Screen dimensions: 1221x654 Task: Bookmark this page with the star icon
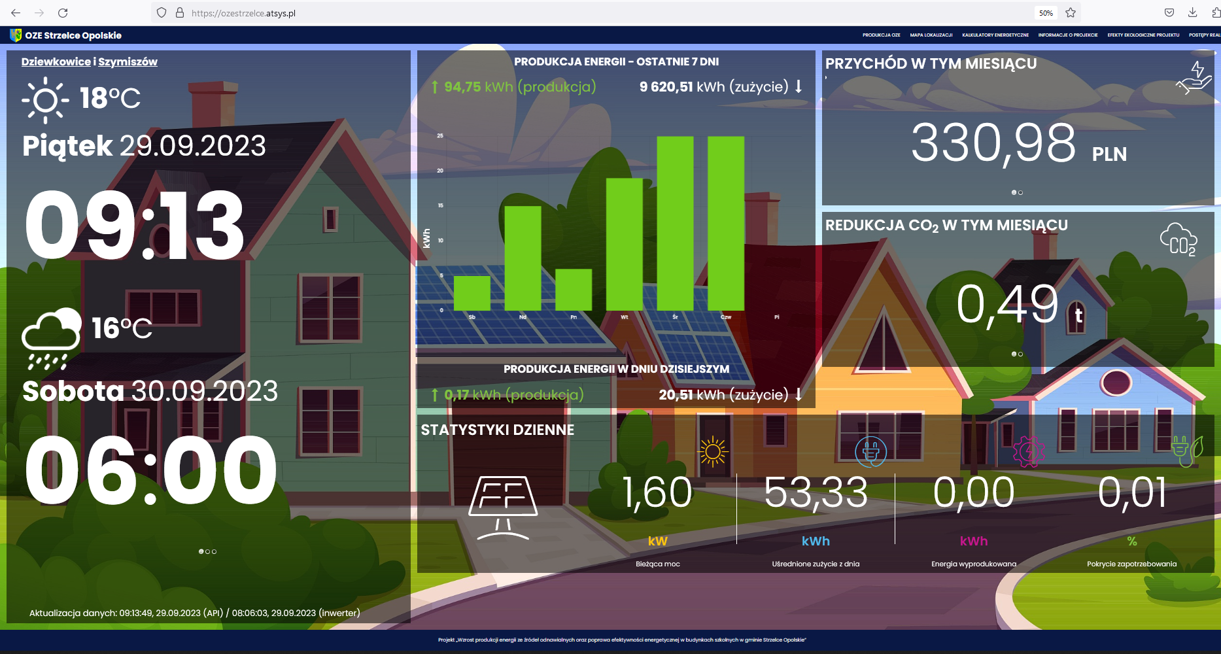[x=1071, y=13]
